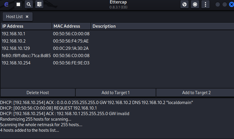234x139 pixels.
Task: Open the three-dot Ettercap menu
Action: (205, 4)
